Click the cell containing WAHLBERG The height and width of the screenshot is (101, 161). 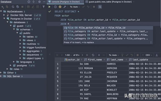[x=117, y=94]
